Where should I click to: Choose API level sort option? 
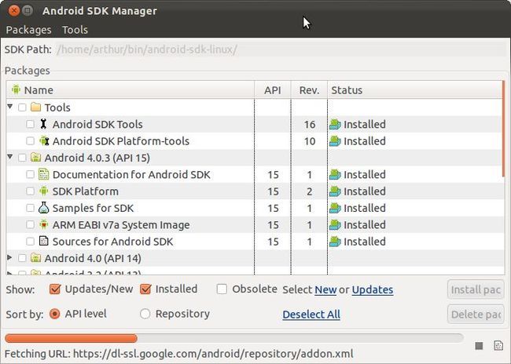tap(55, 314)
